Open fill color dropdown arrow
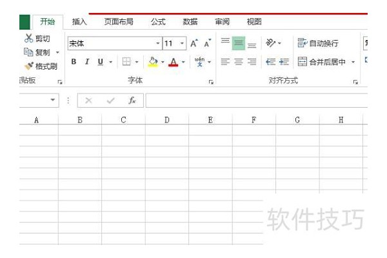Image resolution: width=387 pixels, height=258 pixels. (x=163, y=62)
